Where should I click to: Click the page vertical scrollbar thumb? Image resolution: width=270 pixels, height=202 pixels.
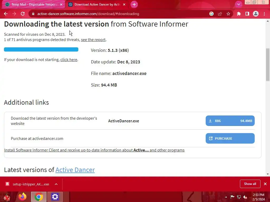[268, 65]
